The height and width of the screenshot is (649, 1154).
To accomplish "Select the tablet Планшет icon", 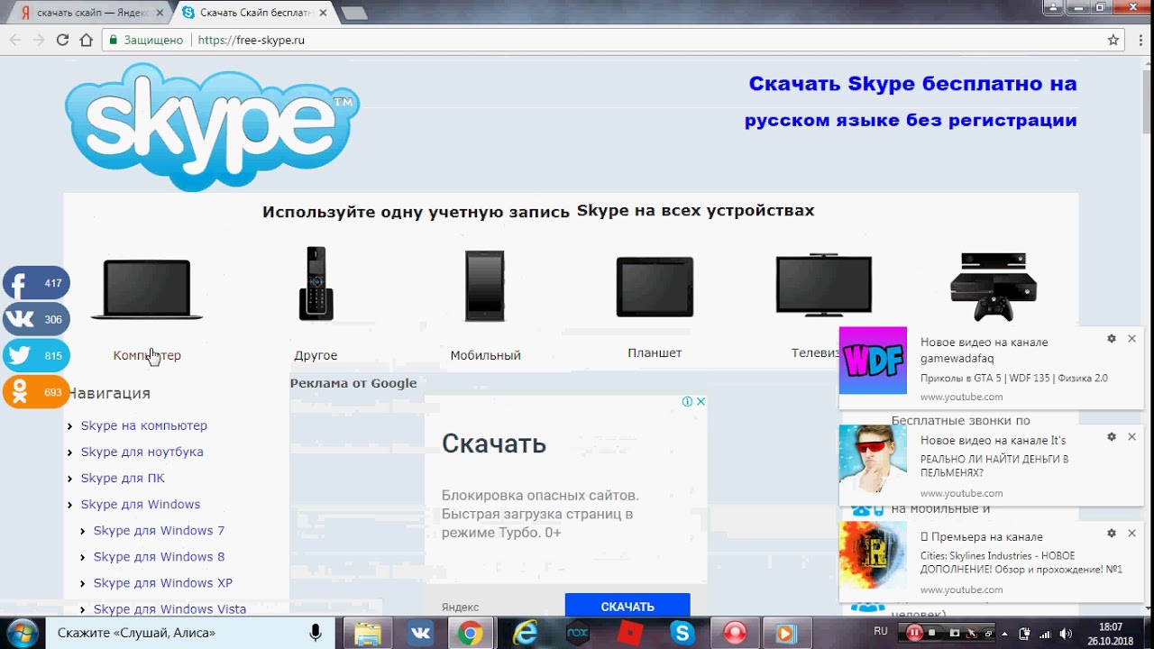I will click(655, 287).
